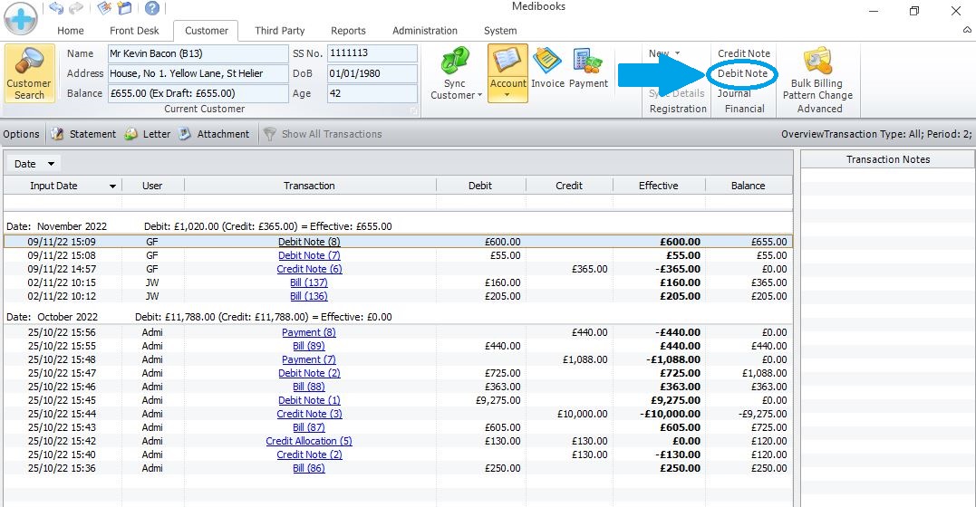Click Debit Note in the Financial group
The height and width of the screenshot is (507, 976).
tap(742, 73)
